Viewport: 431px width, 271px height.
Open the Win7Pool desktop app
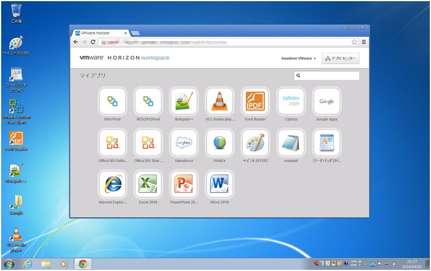112,102
